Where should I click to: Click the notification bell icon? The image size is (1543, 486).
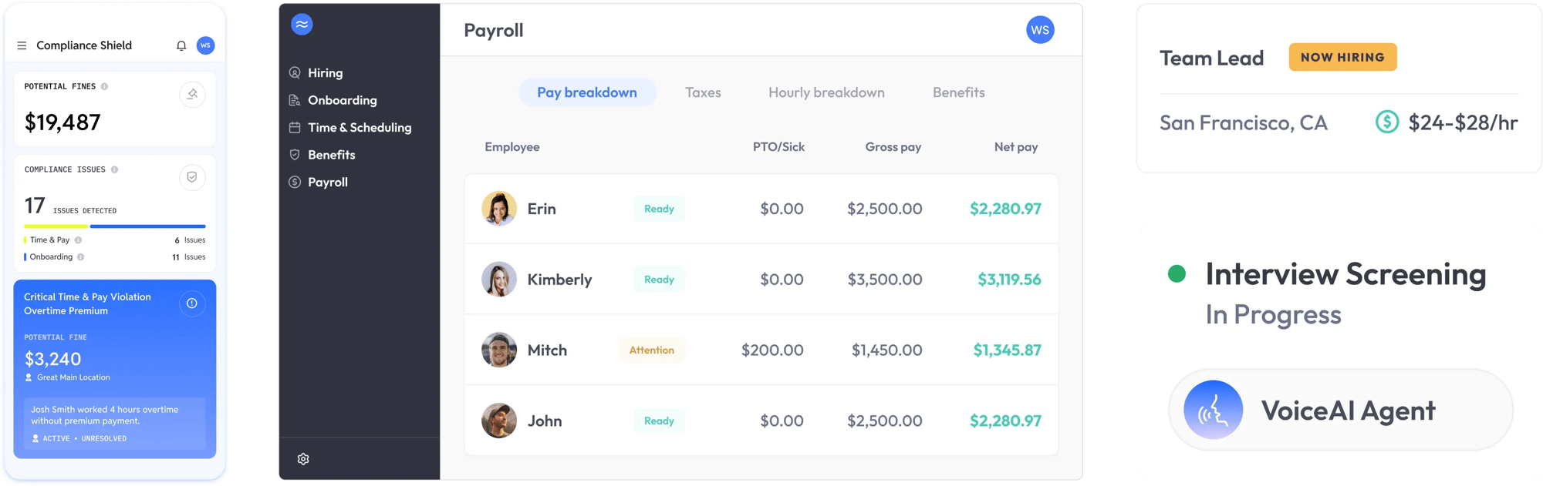coord(181,46)
